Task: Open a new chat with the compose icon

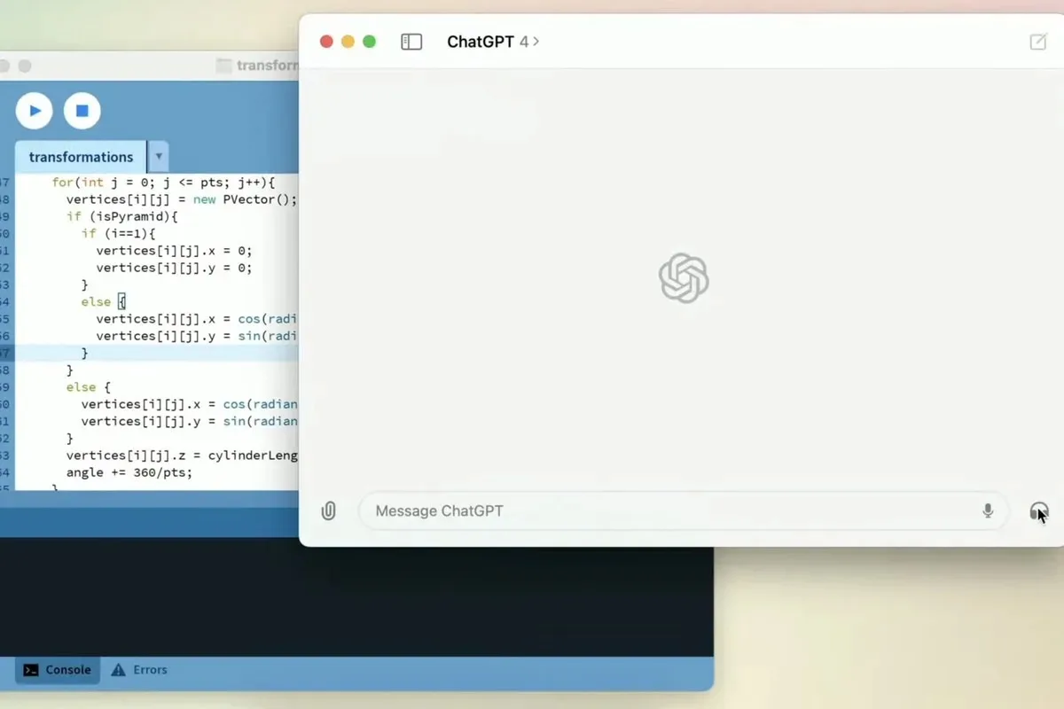Action: [x=1037, y=41]
